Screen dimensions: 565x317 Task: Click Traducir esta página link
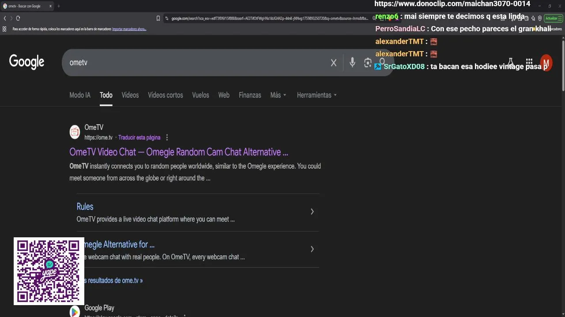click(139, 137)
